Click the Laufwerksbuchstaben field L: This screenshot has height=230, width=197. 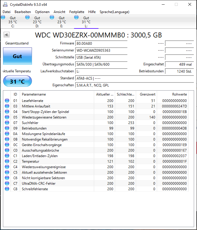tap(101, 71)
